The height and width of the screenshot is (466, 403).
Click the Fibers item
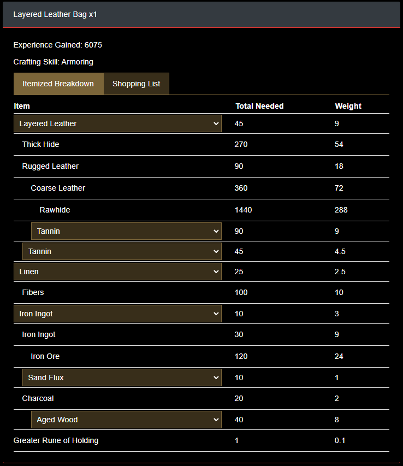pos(33,292)
